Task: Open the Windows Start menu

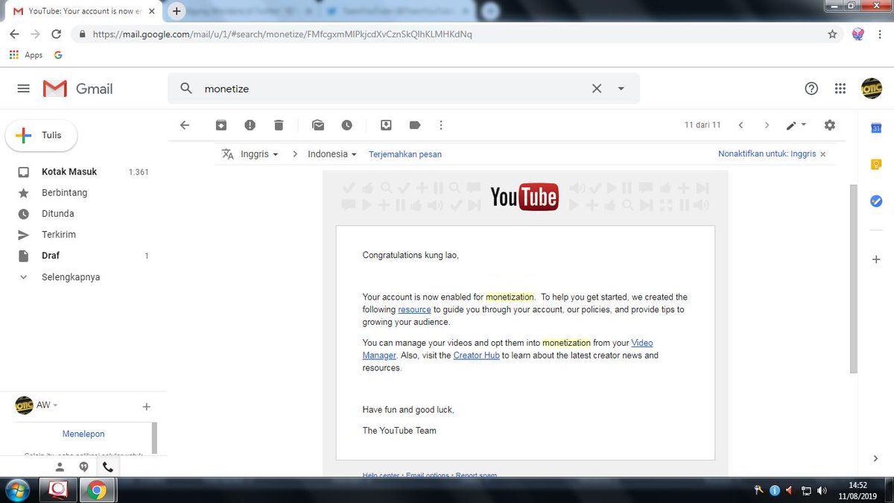Action: 16,490
